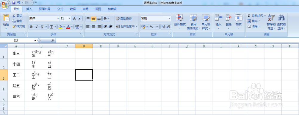Activate the Format Painter (格式刷)
The image size is (299, 115).
[19, 26]
